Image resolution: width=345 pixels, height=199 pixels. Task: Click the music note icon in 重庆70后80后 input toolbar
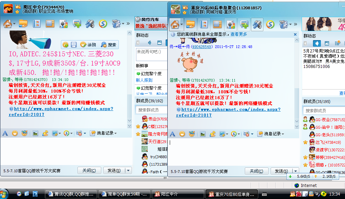[x=212, y=134]
